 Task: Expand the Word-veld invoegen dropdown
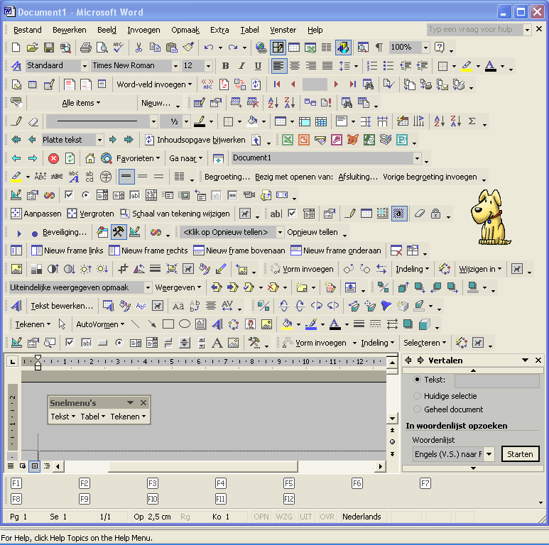[x=154, y=84]
